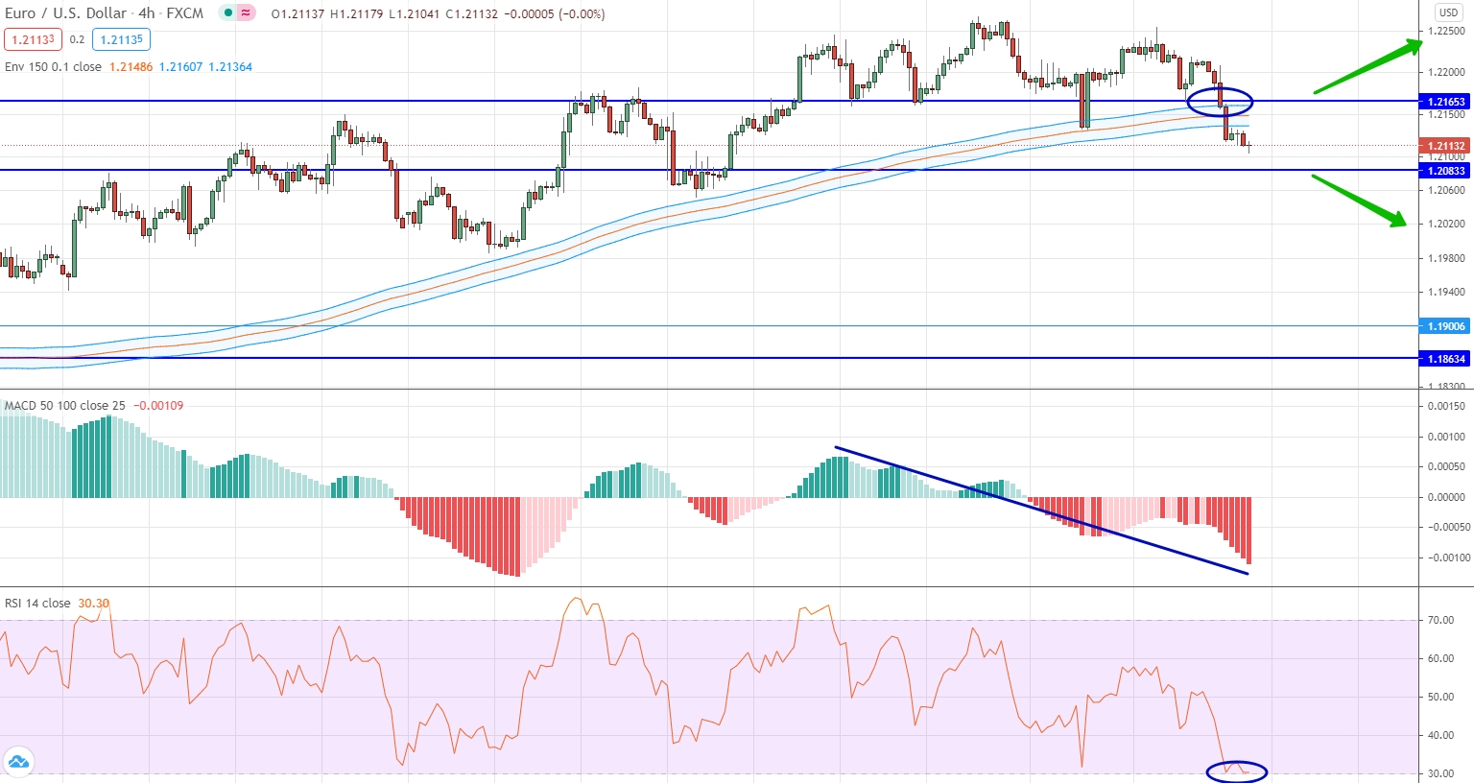The height and width of the screenshot is (783, 1474).
Task: Click the pink approximate-data indicator icon
Action: [x=247, y=13]
